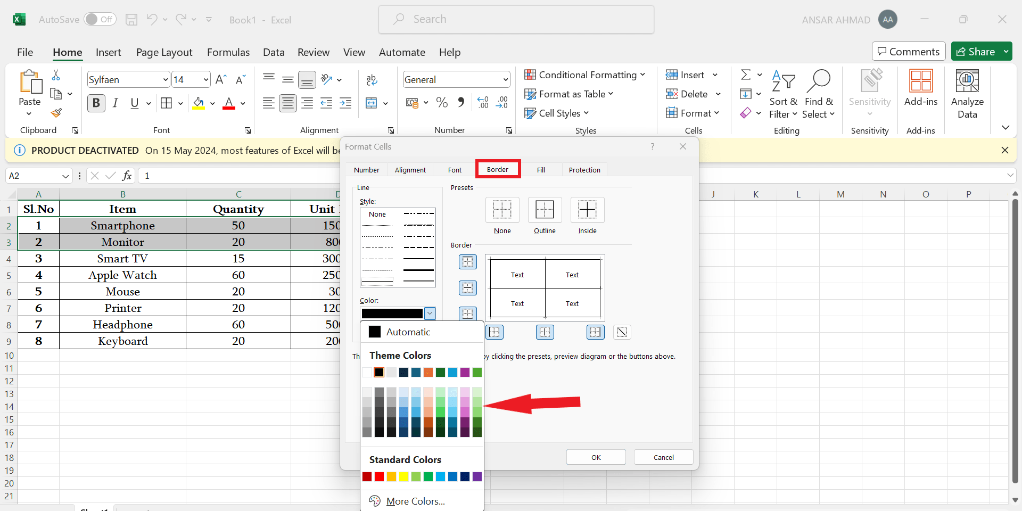The width and height of the screenshot is (1022, 511).
Task: Expand the Fill Color dropdown arrow
Action: pyautogui.click(x=212, y=103)
